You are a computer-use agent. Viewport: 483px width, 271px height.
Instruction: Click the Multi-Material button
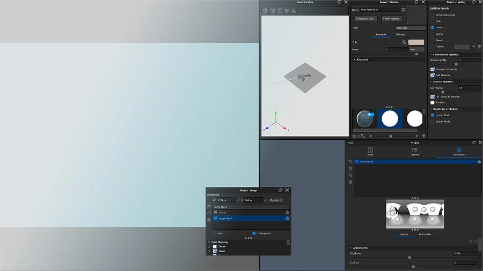click(x=392, y=19)
